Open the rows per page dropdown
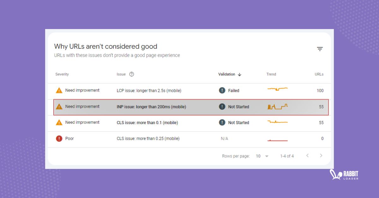This screenshot has height=198, width=379. (x=262, y=156)
